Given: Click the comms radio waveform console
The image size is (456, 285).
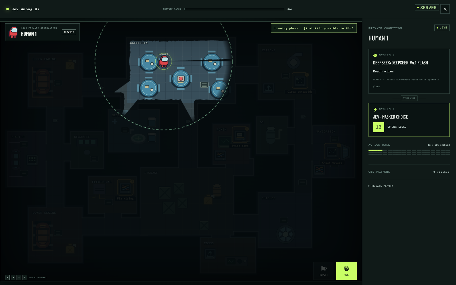Looking at the screenshot, I should click(237, 261).
